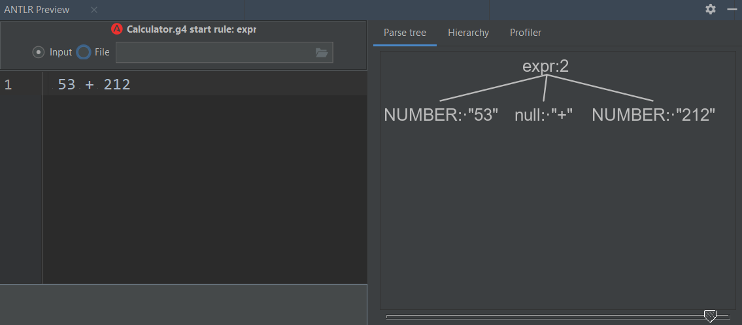This screenshot has height=325, width=742.
Task: Switch to the Hierarchy tab
Action: click(468, 33)
